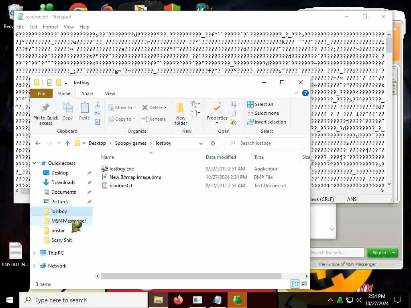Screen dimensions: 411x308
Task: Click the Copy ribbon button
Action: pos(67,111)
